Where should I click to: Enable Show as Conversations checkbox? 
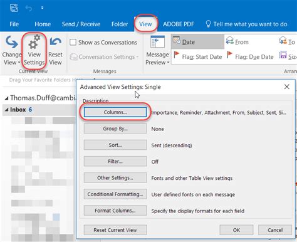coord(73,42)
